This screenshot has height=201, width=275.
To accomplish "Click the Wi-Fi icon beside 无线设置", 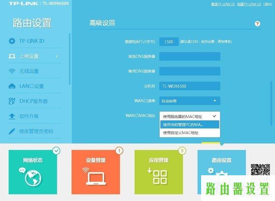I will click(12, 71).
